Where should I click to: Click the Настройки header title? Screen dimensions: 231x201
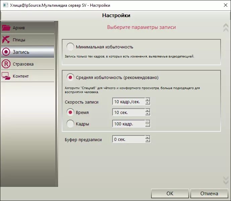pos(116,15)
